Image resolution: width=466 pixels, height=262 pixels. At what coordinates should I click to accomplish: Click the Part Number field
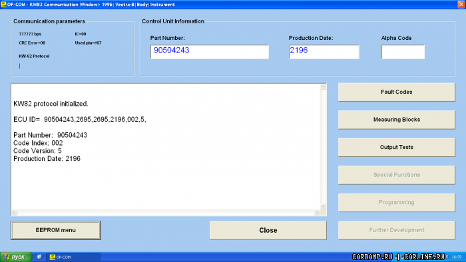[x=210, y=52]
